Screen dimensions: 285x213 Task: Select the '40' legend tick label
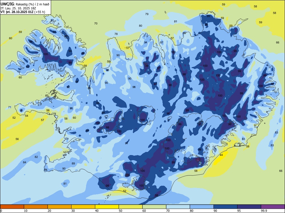point(97,211)
